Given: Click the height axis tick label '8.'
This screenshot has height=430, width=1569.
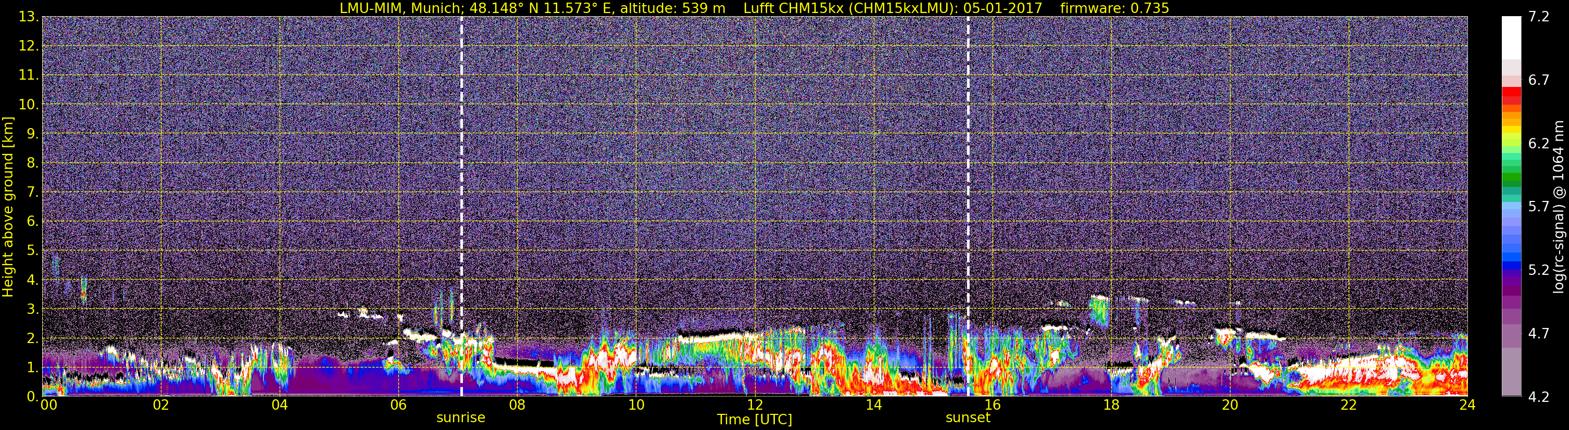Looking at the screenshot, I should [x=32, y=163].
